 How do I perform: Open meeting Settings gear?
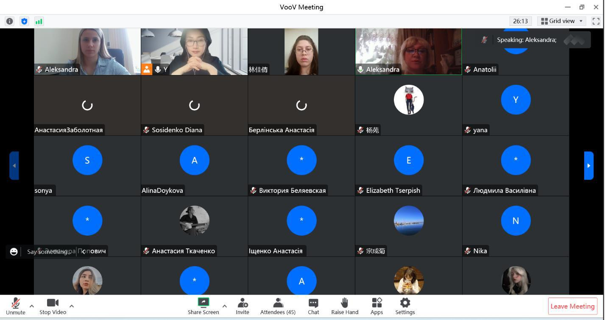click(x=405, y=306)
